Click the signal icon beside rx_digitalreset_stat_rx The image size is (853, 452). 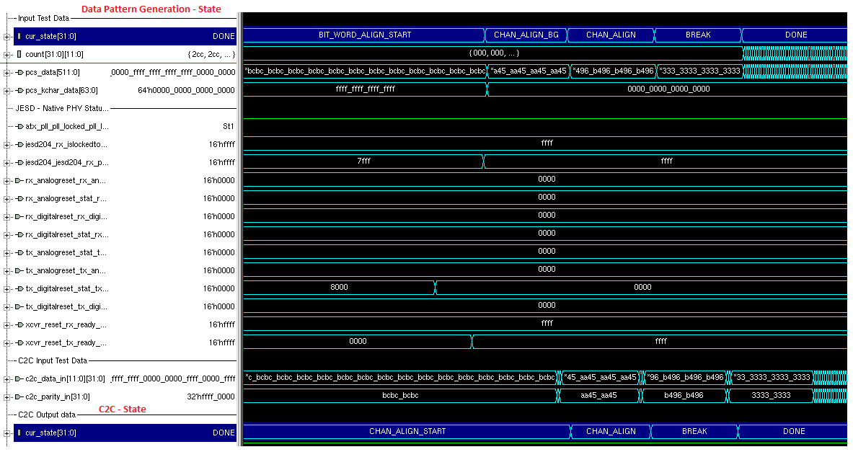pyautogui.click(x=19, y=234)
